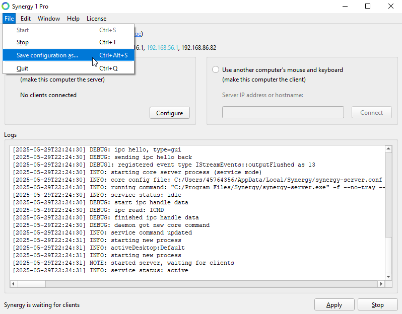This screenshot has width=402, height=314.
Task: Maximize the Synergy window
Action: 368,6
